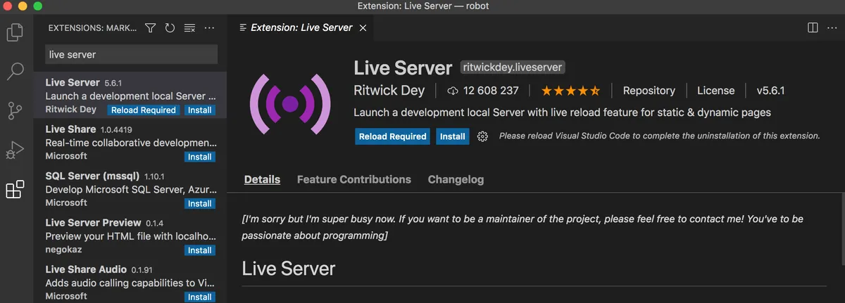The image size is (845, 303).
Task: Click the reload Visual Studio Code notice text
Action: pos(660,136)
